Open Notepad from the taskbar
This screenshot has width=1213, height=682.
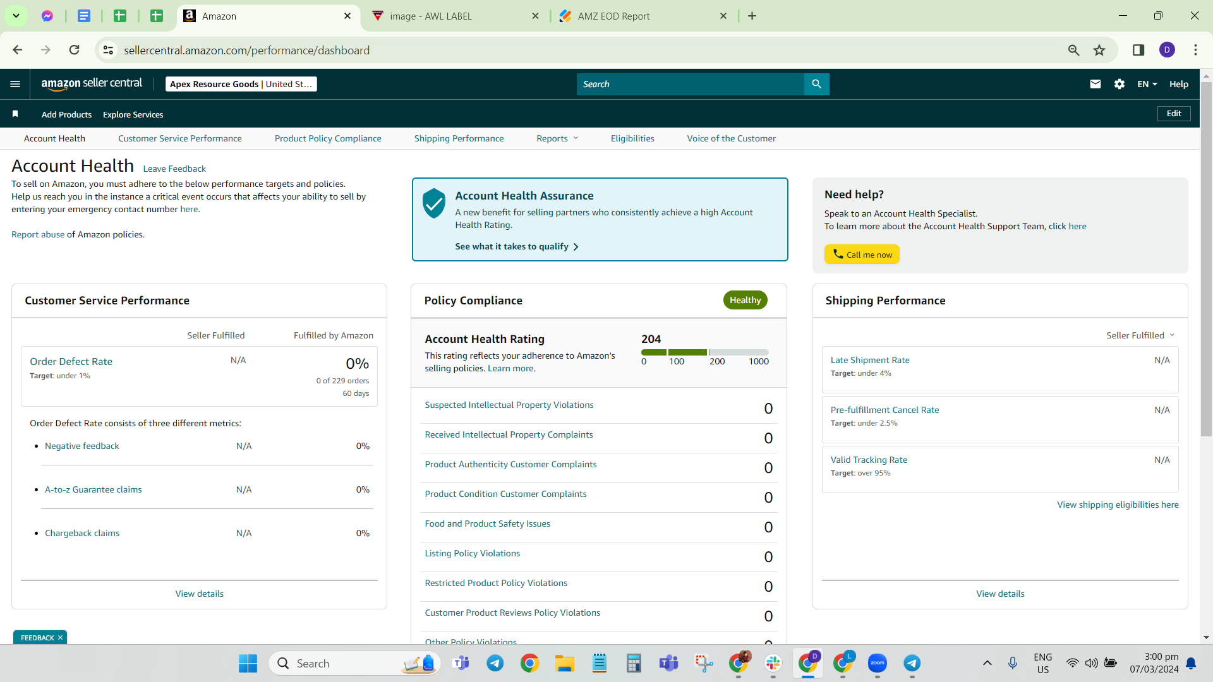pyautogui.click(x=599, y=663)
